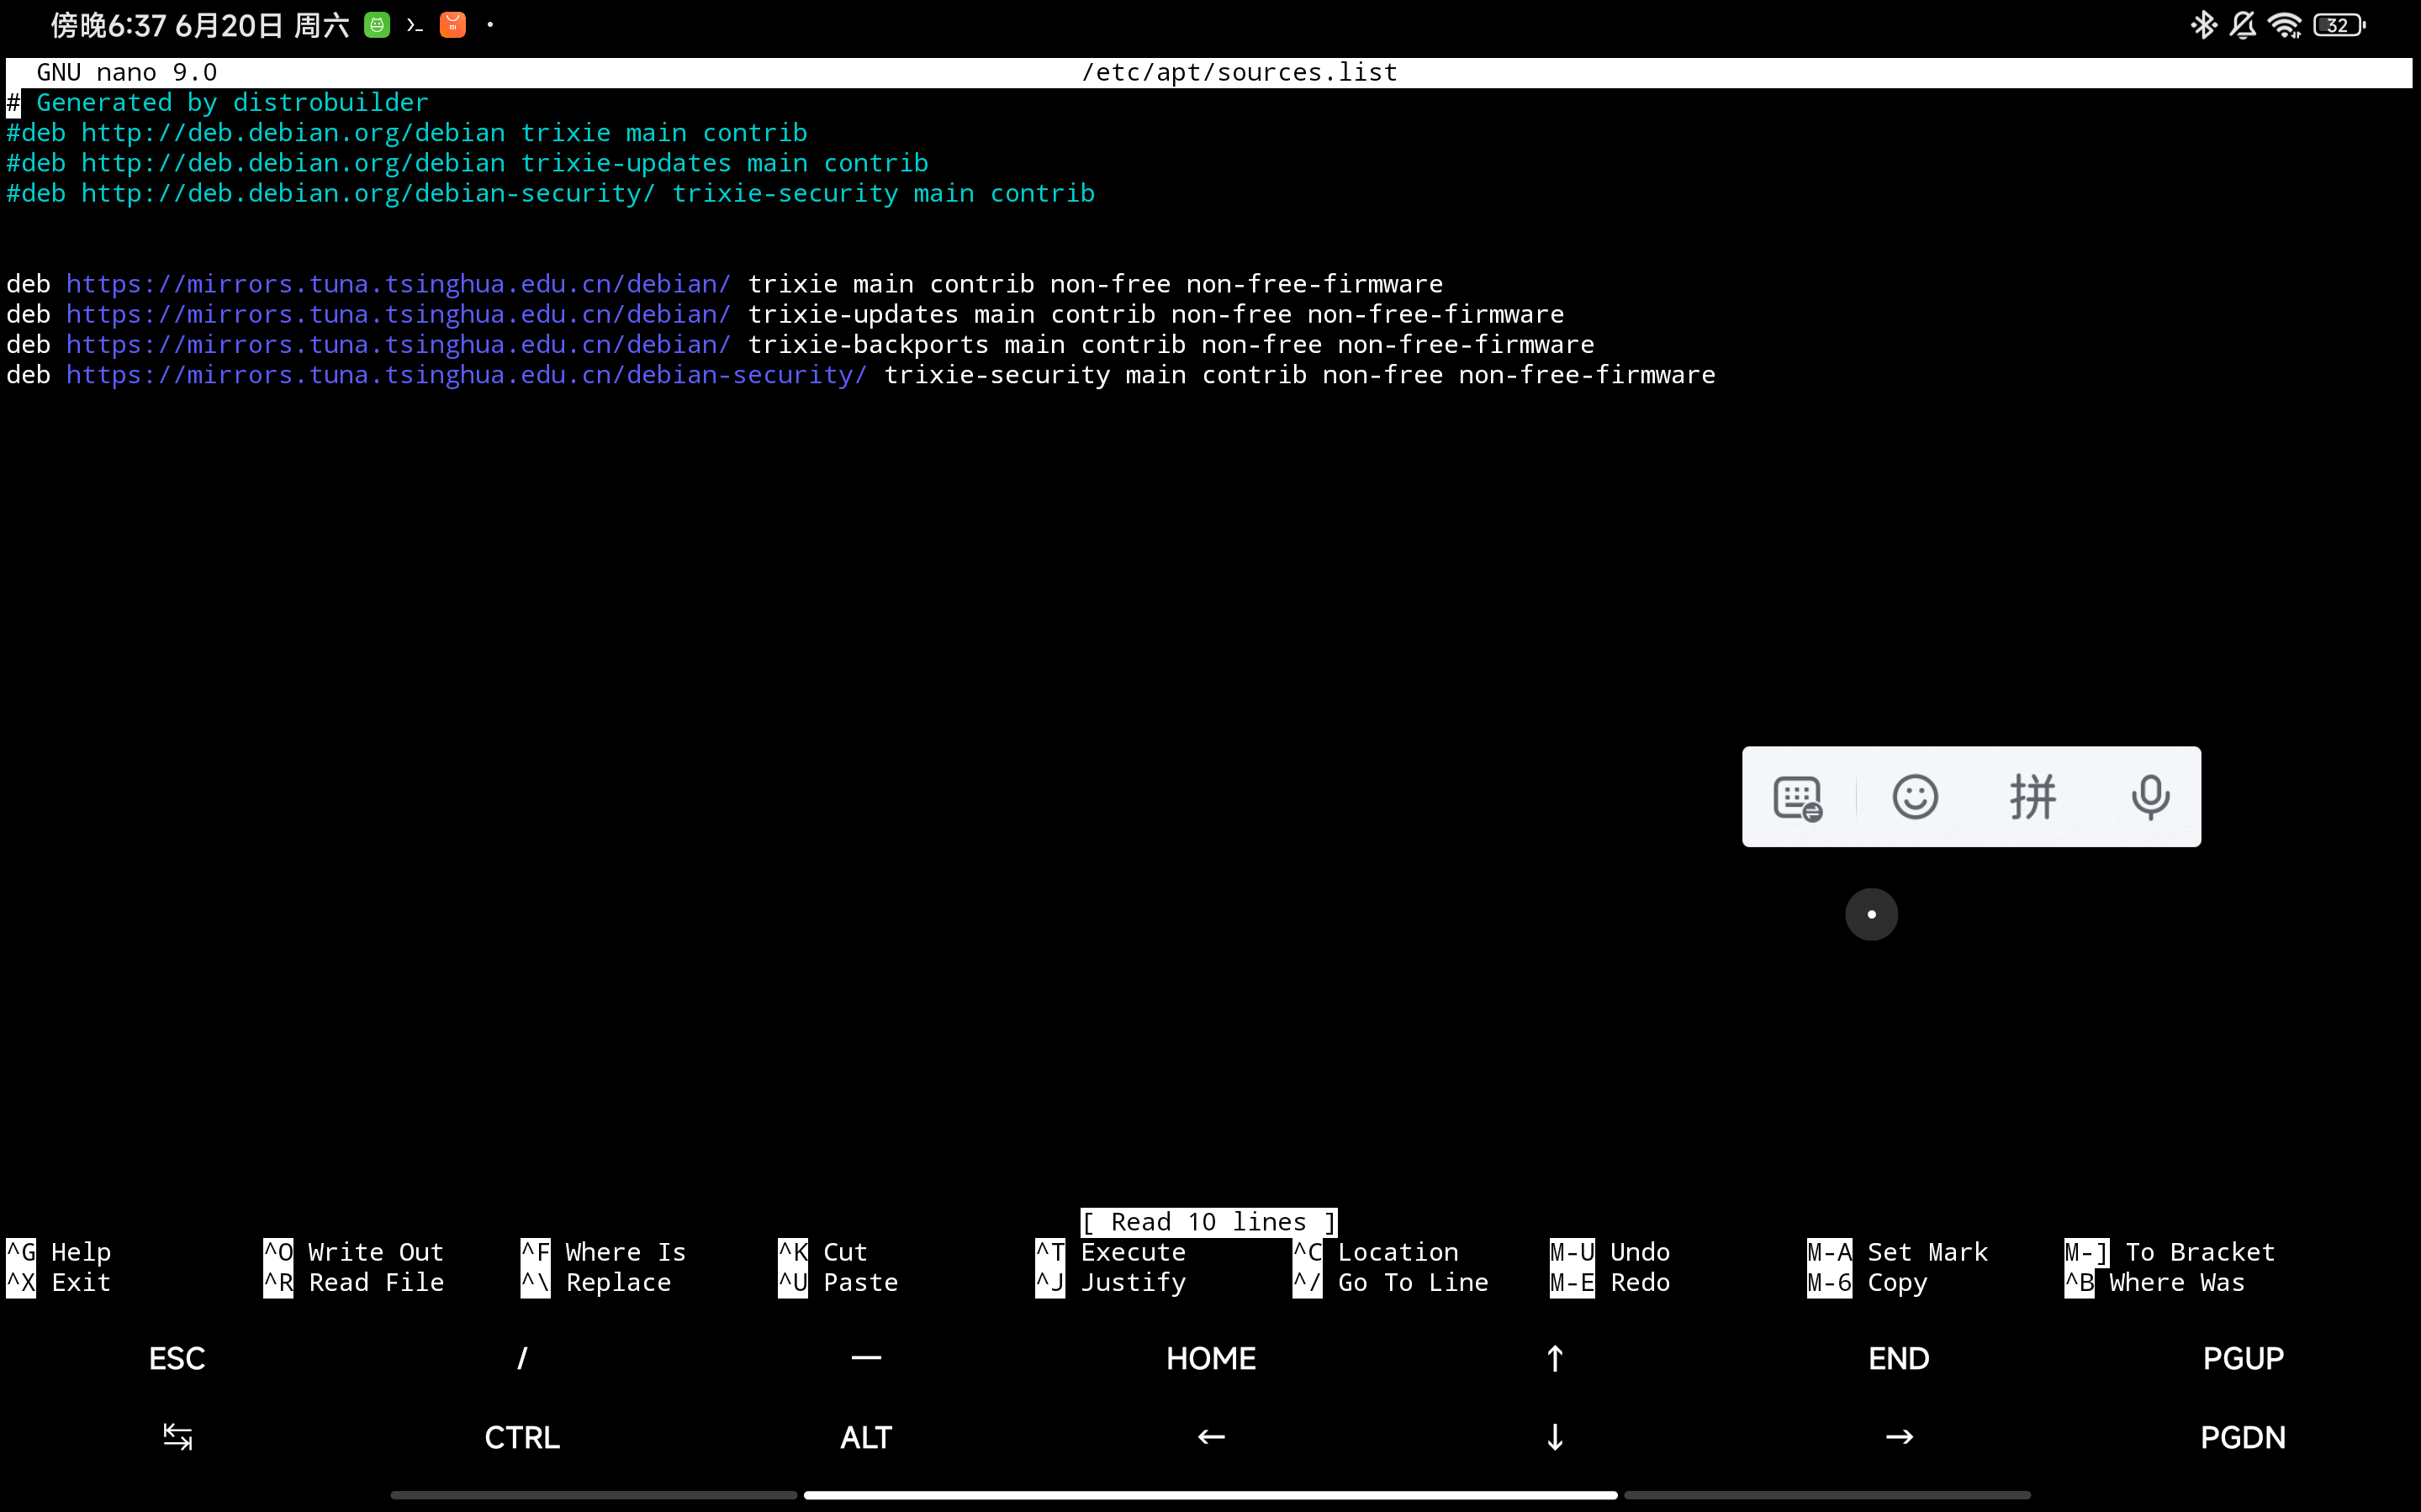Tap the muted bell icon
The width and height of the screenshot is (2421, 1512).
[2243, 25]
